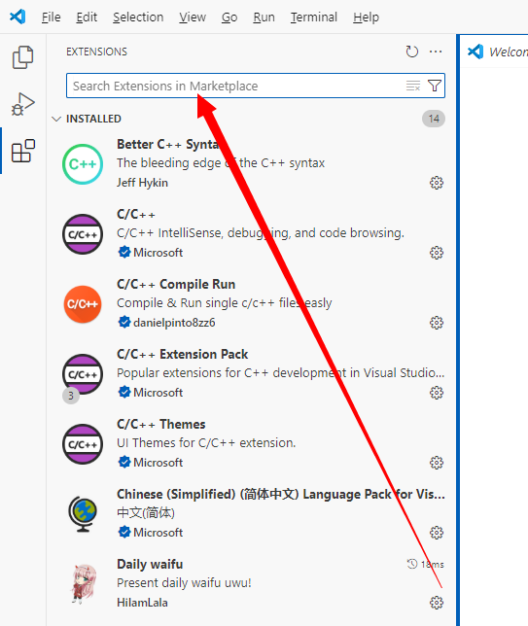Select the Extensions activity bar icon
The height and width of the screenshot is (626, 528).
(22, 151)
